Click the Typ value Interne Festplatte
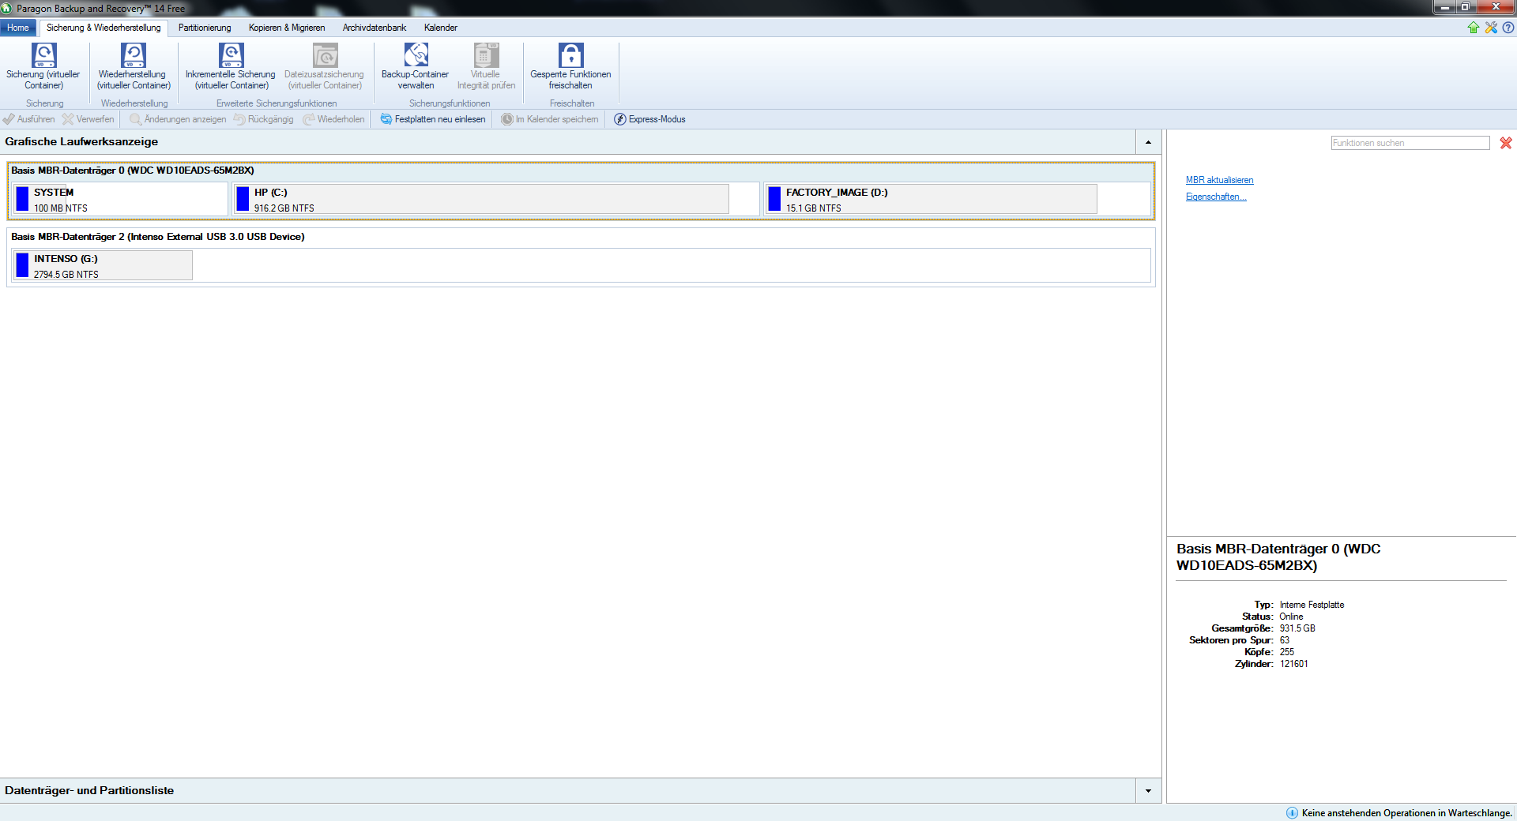Image resolution: width=1517 pixels, height=821 pixels. click(x=1312, y=605)
